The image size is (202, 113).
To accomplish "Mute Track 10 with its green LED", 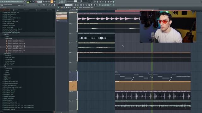I will tap(76, 100).
